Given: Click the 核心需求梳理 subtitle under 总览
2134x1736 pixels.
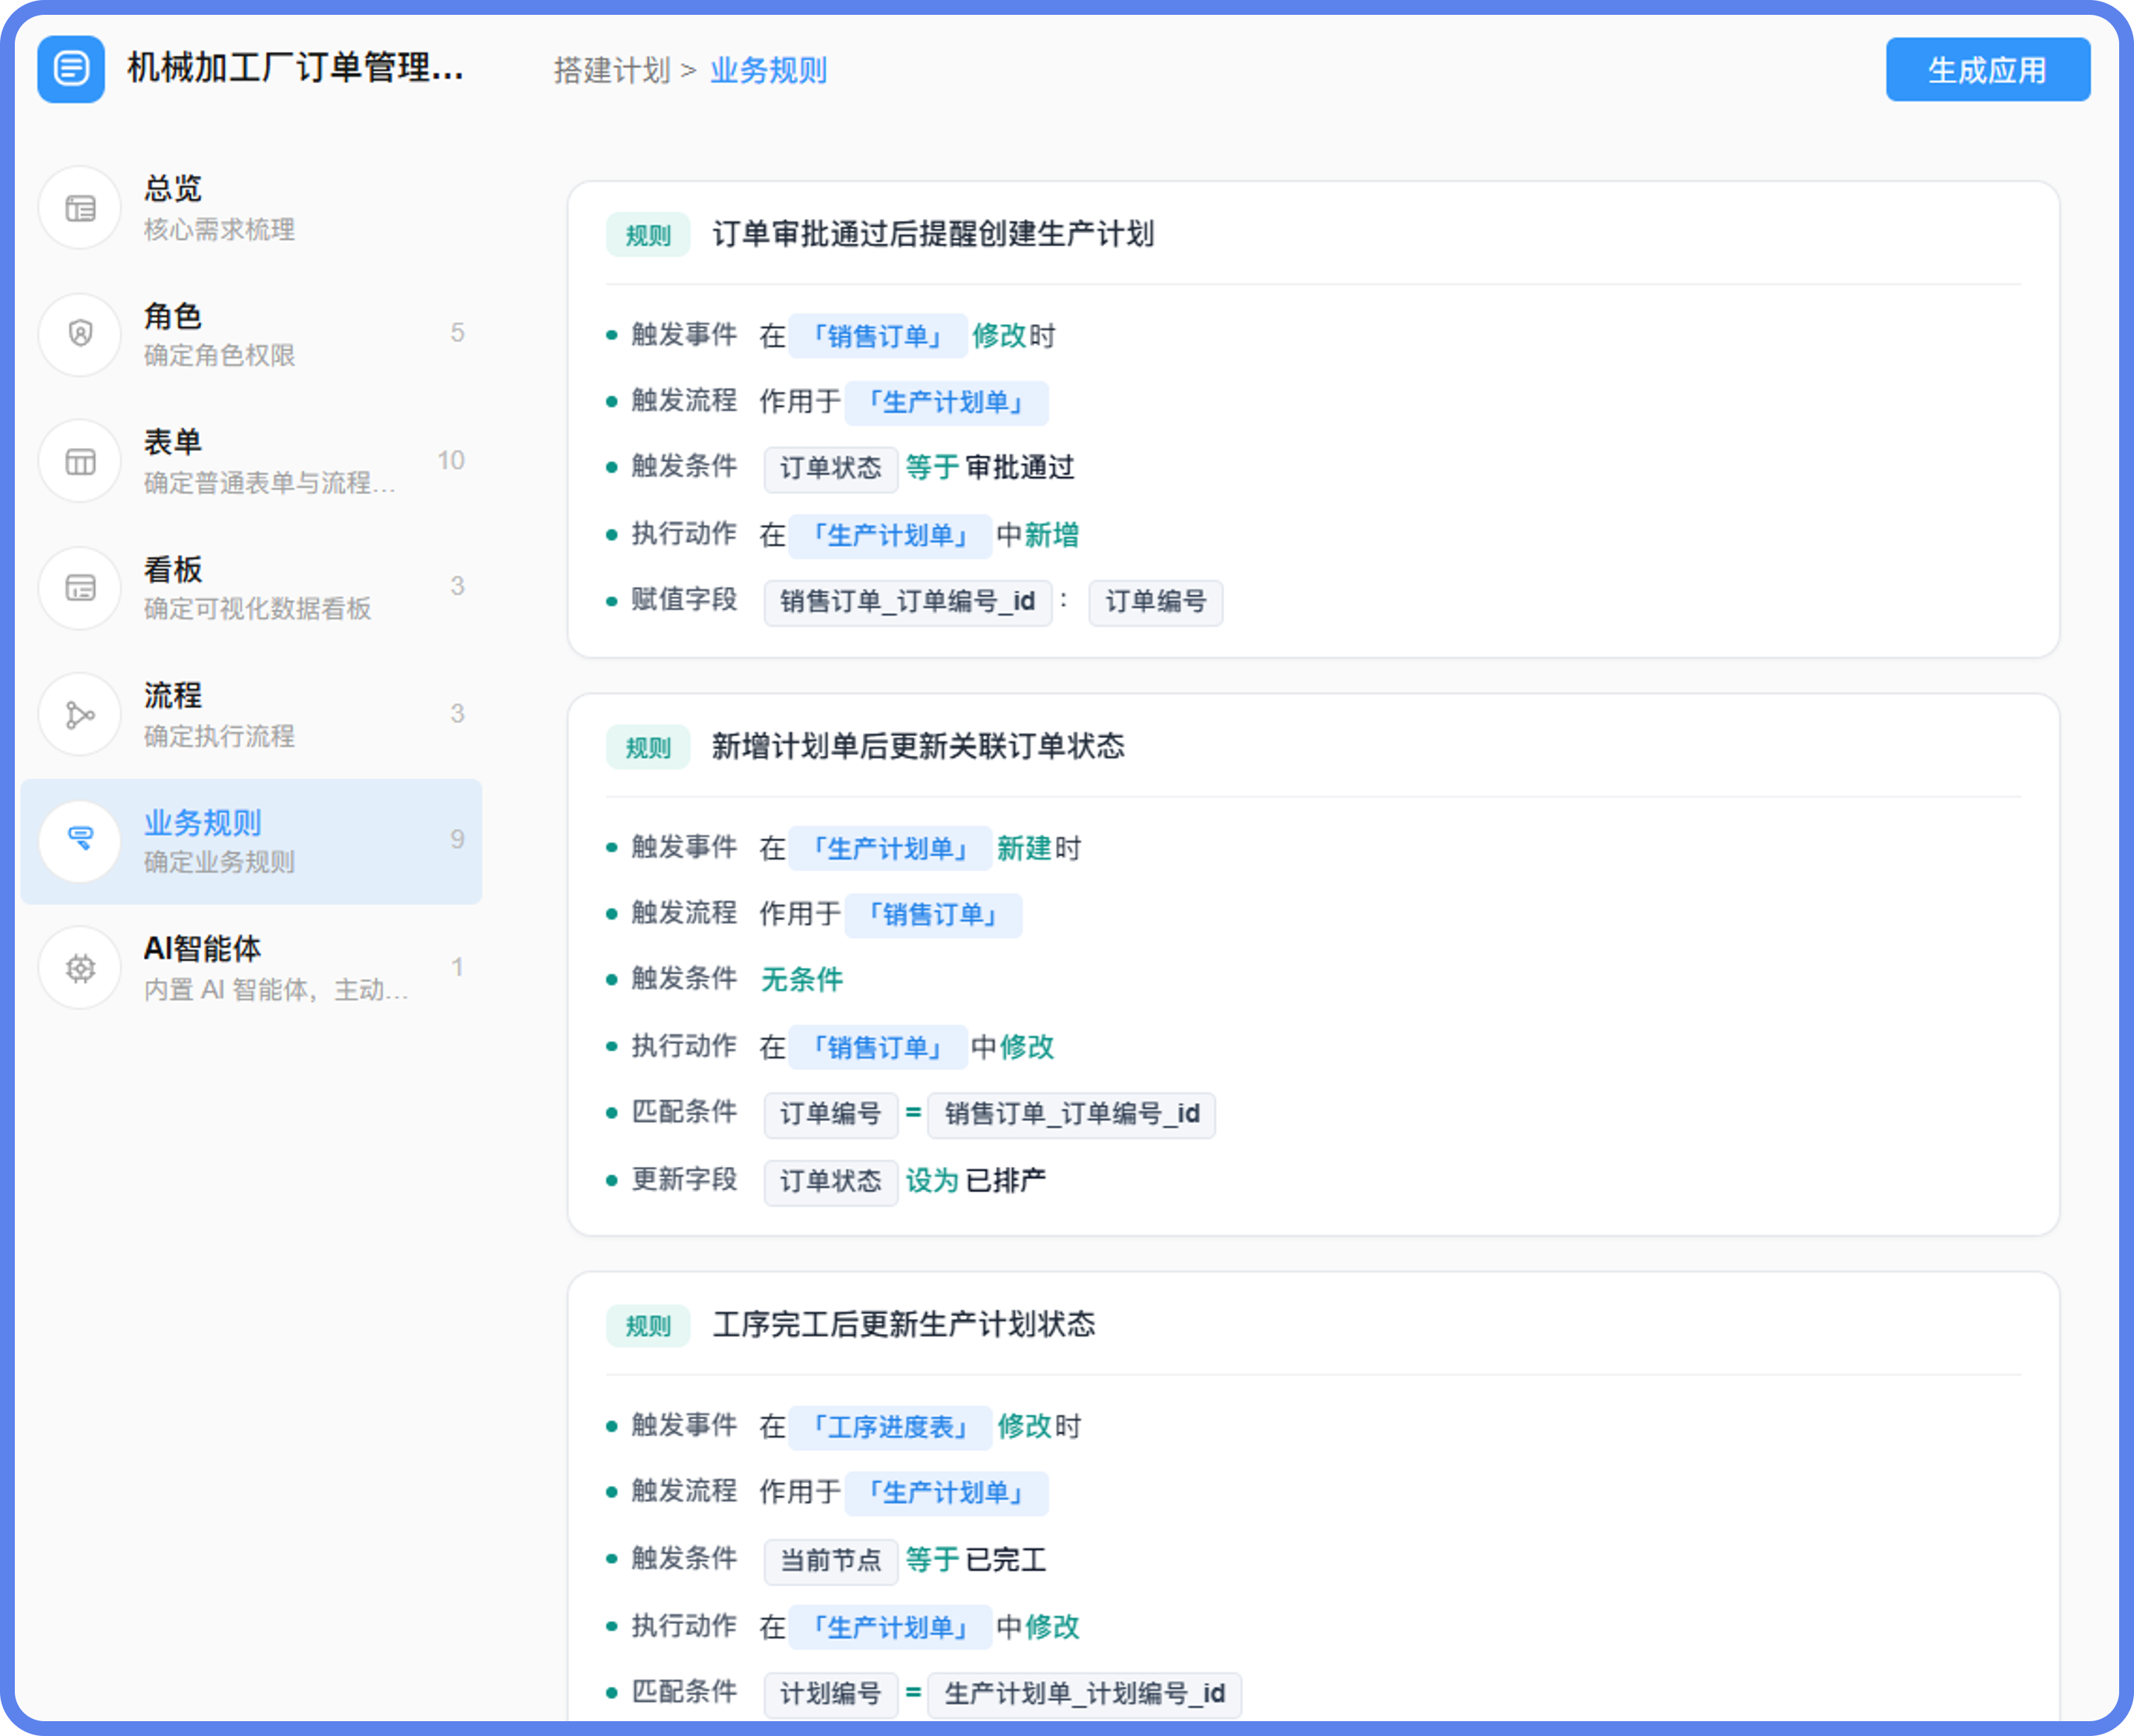Looking at the screenshot, I should pyautogui.click(x=219, y=229).
